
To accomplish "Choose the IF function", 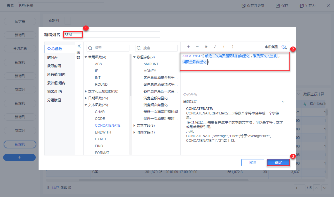I will click(97, 71).
